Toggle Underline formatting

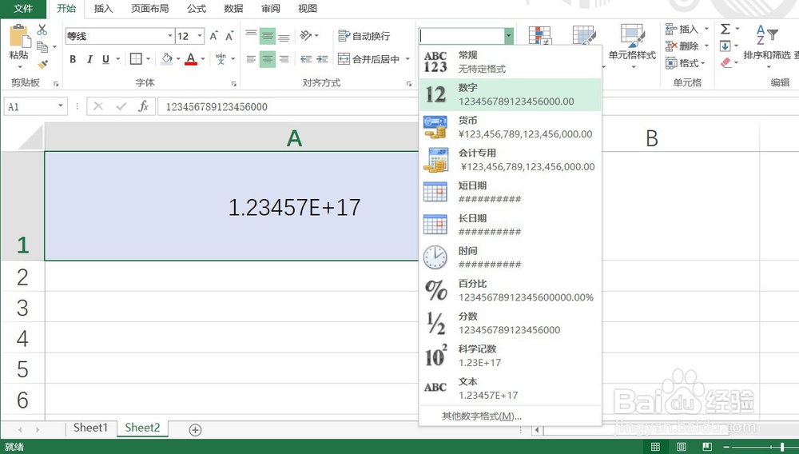click(105, 59)
